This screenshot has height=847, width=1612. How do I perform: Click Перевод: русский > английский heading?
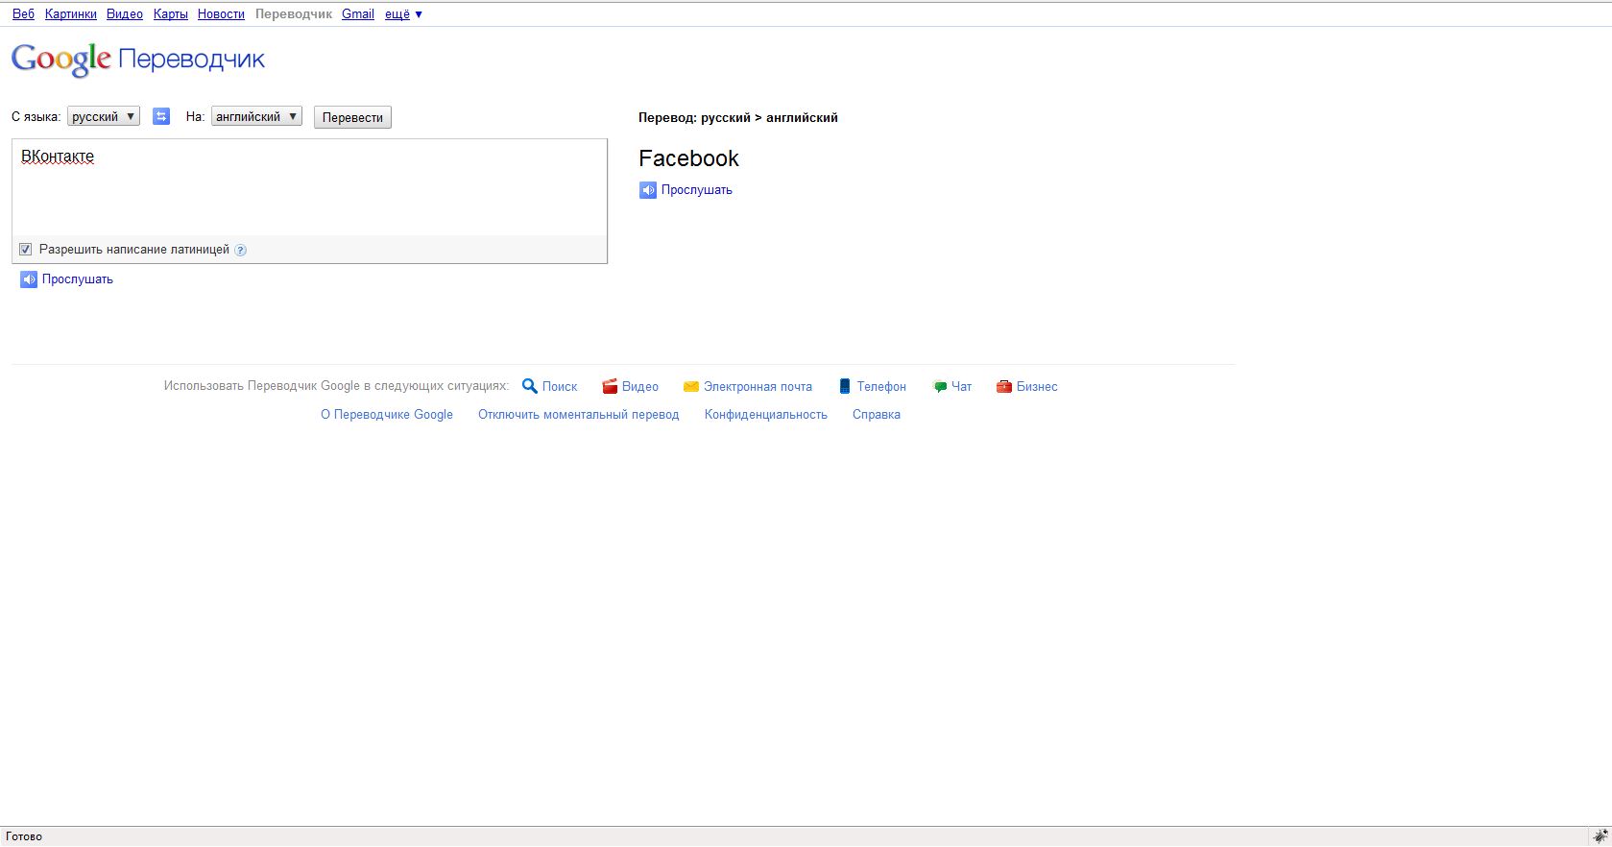[738, 118]
